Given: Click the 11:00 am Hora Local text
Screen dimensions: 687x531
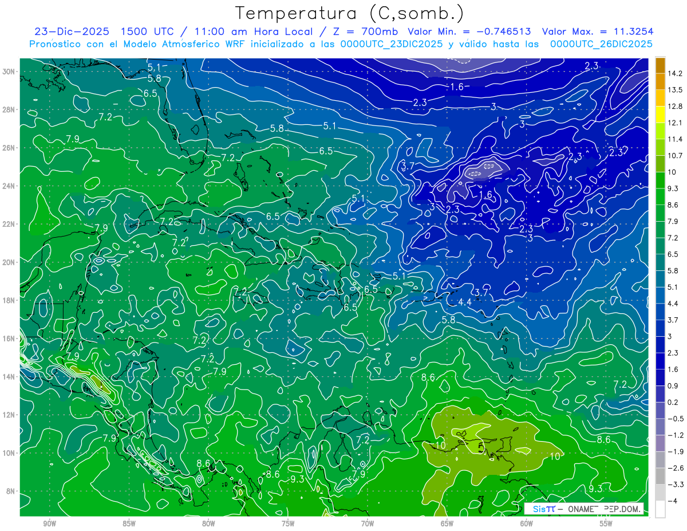Looking at the screenshot, I should [250, 32].
